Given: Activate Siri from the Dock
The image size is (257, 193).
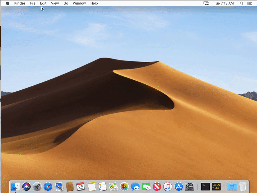Looking at the screenshot, I should pos(26,187).
